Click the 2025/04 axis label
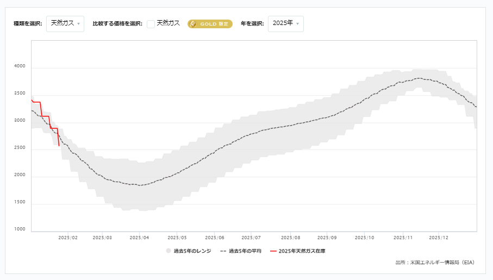This screenshot has width=493, height=280. click(x=139, y=238)
